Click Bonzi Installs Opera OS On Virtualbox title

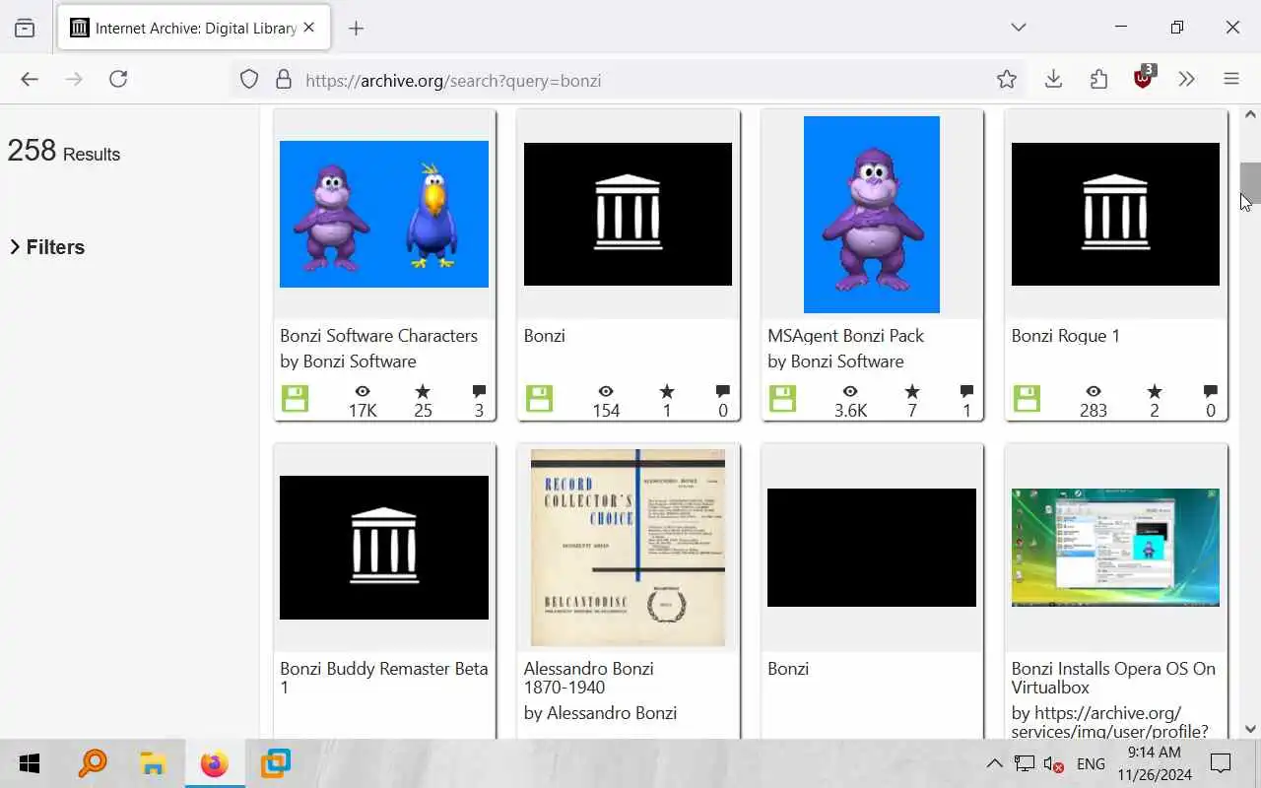point(1113,678)
